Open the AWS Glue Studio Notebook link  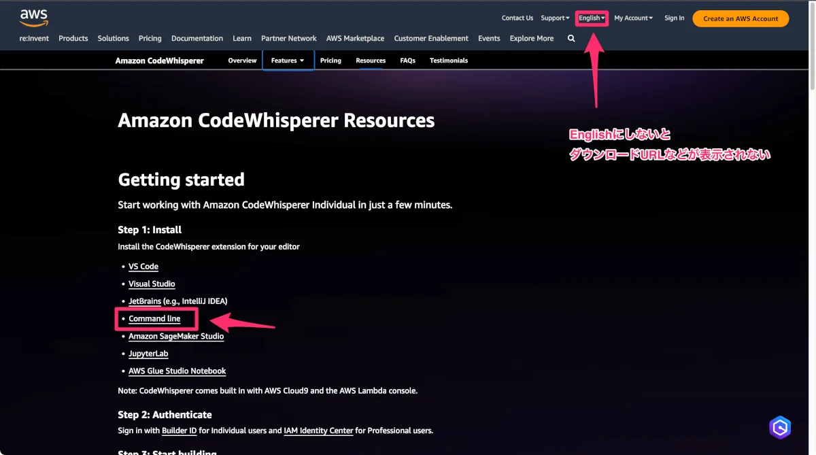point(177,371)
